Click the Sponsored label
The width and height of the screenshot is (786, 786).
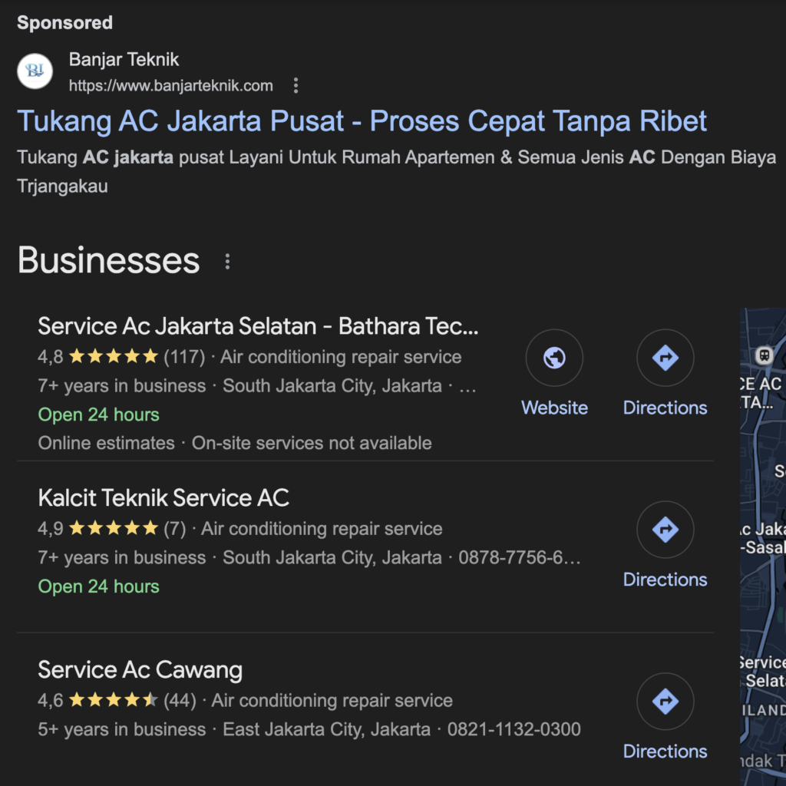point(64,22)
